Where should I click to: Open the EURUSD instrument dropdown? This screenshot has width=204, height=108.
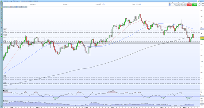pos(6,1)
